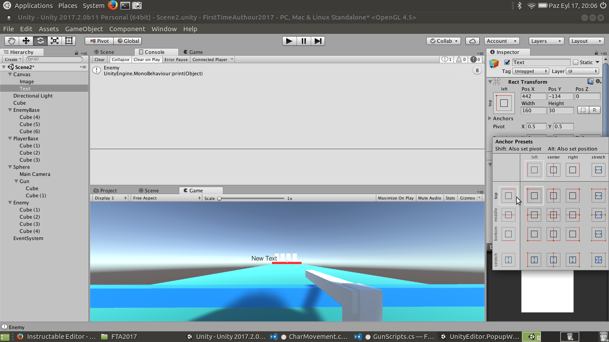
Task: Open the Component menu
Action: pyautogui.click(x=127, y=29)
